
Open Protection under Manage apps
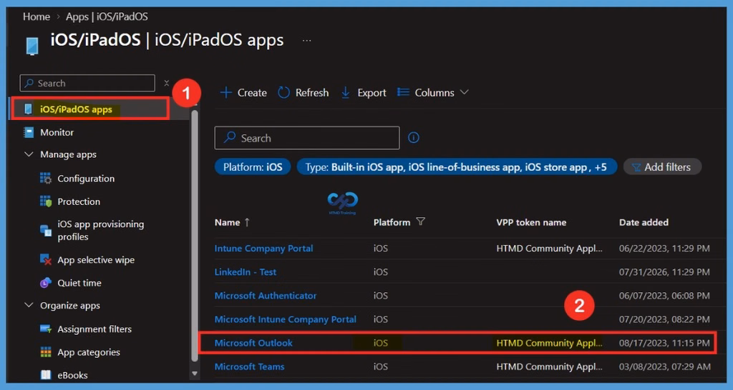[79, 201]
